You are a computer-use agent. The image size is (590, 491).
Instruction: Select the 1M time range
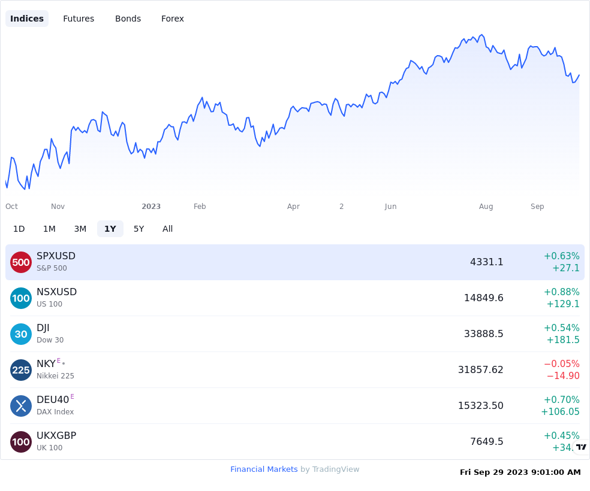tap(49, 229)
